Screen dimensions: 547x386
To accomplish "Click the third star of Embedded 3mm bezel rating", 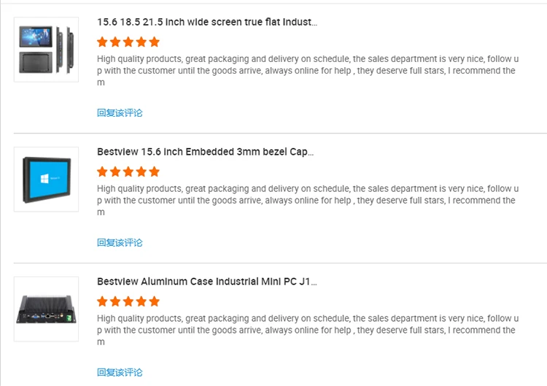I will tap(128, 172).
